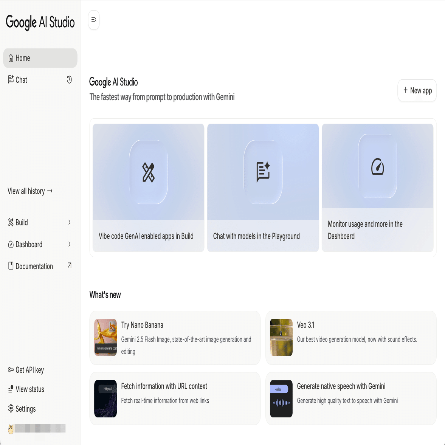The height and width of the screenshot is (445, 445).
Task: Click the gauge icon in the Dashboard card
Action: pyautogui.click(x=377, y=166)
